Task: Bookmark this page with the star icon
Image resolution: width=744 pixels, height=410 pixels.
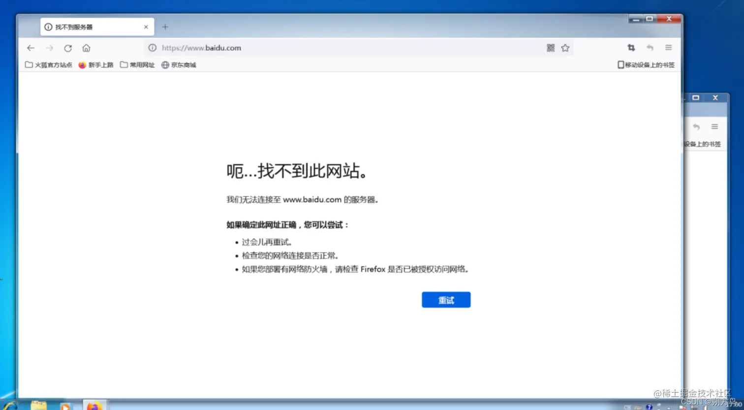Action: point(565,48)
